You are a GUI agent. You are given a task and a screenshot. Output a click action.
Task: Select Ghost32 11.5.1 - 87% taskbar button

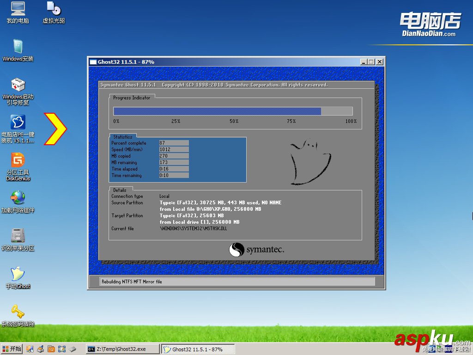[198, 349]
